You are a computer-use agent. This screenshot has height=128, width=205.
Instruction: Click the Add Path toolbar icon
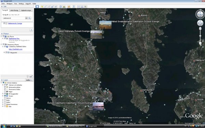[x=49, y=6]
